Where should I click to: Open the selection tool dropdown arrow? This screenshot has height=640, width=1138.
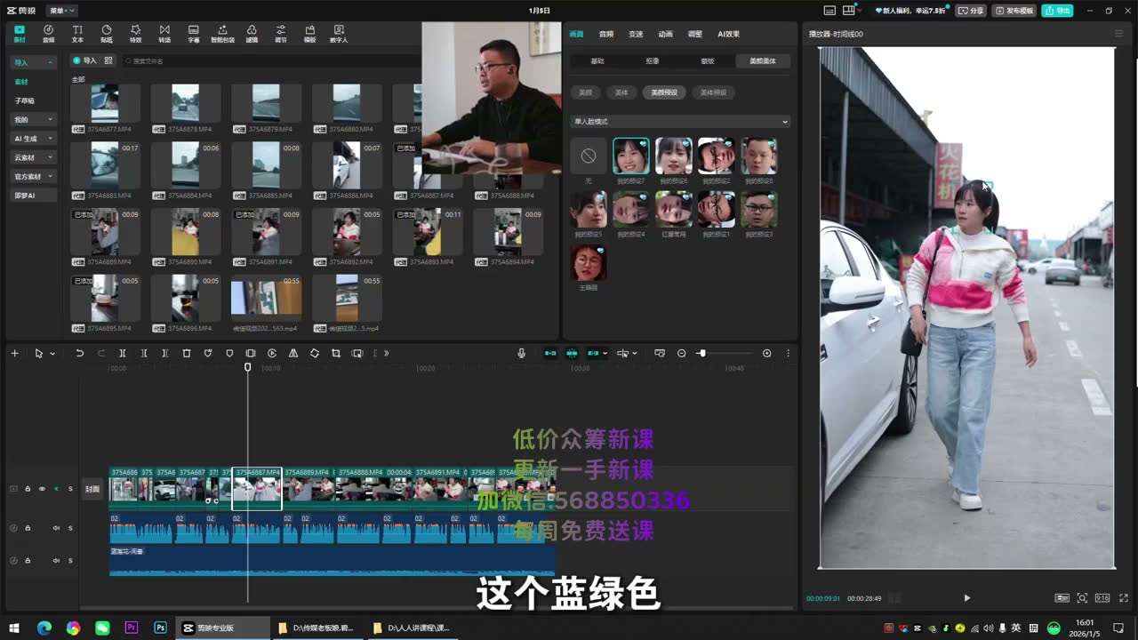point(52,354)
